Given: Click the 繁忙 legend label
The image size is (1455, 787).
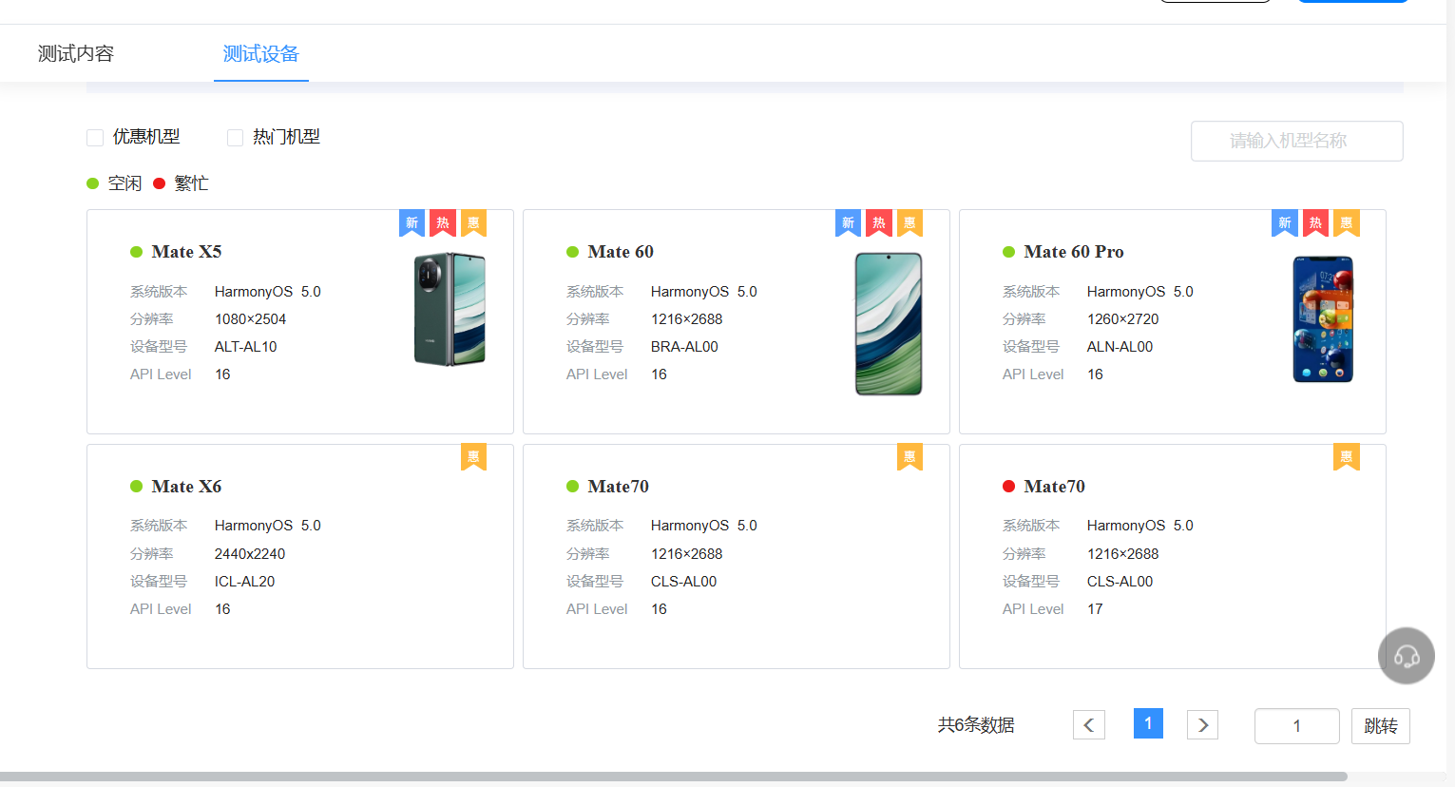Looking at the screenshot, I should click(x=191, y=183).
